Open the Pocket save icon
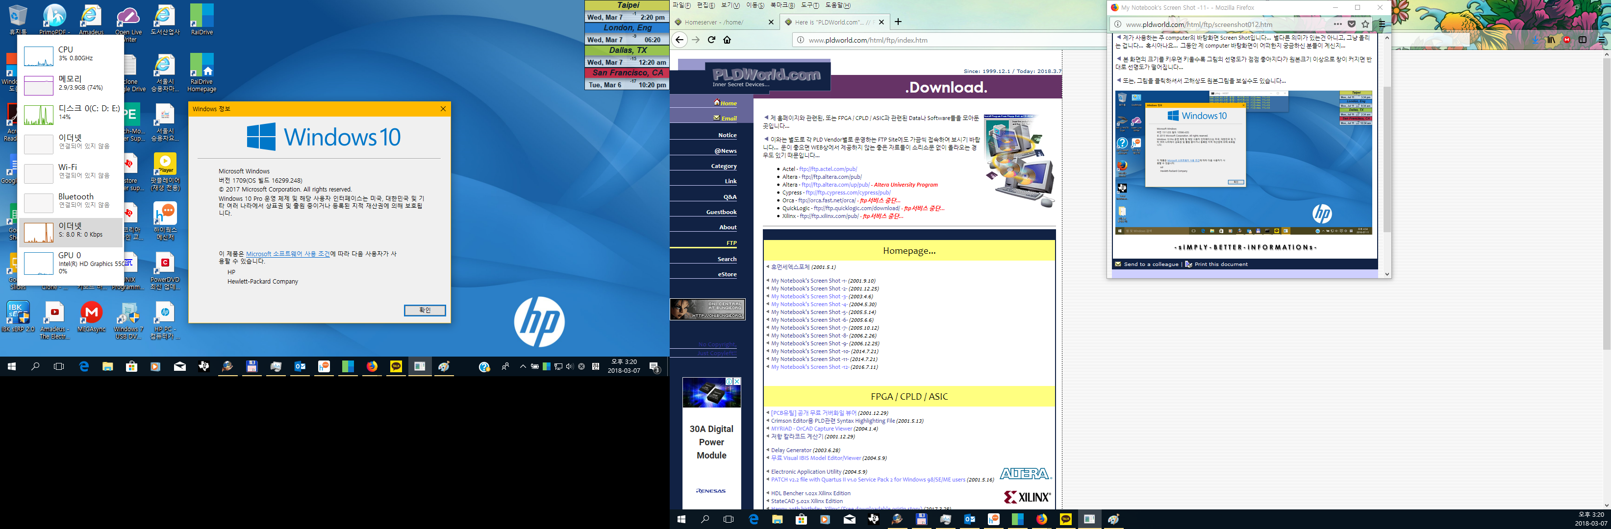This screenshot has height=529, width=1611. pyautogui.click(x=1352, y=24)
